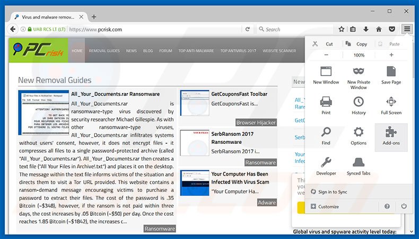Image resolution: width=419 pixels, height=239 pixels.
Task: Bookmark this page with star icon
Action: (x=341, y=29)
